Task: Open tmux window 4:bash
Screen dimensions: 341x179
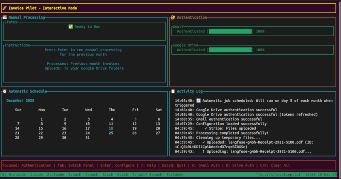Action: click(x=92, y=174)
